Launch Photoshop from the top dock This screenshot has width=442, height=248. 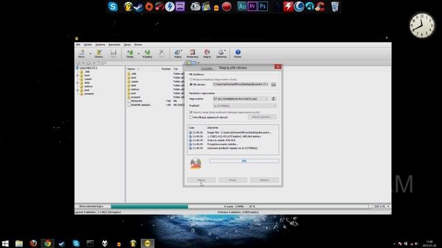point(262,6)
